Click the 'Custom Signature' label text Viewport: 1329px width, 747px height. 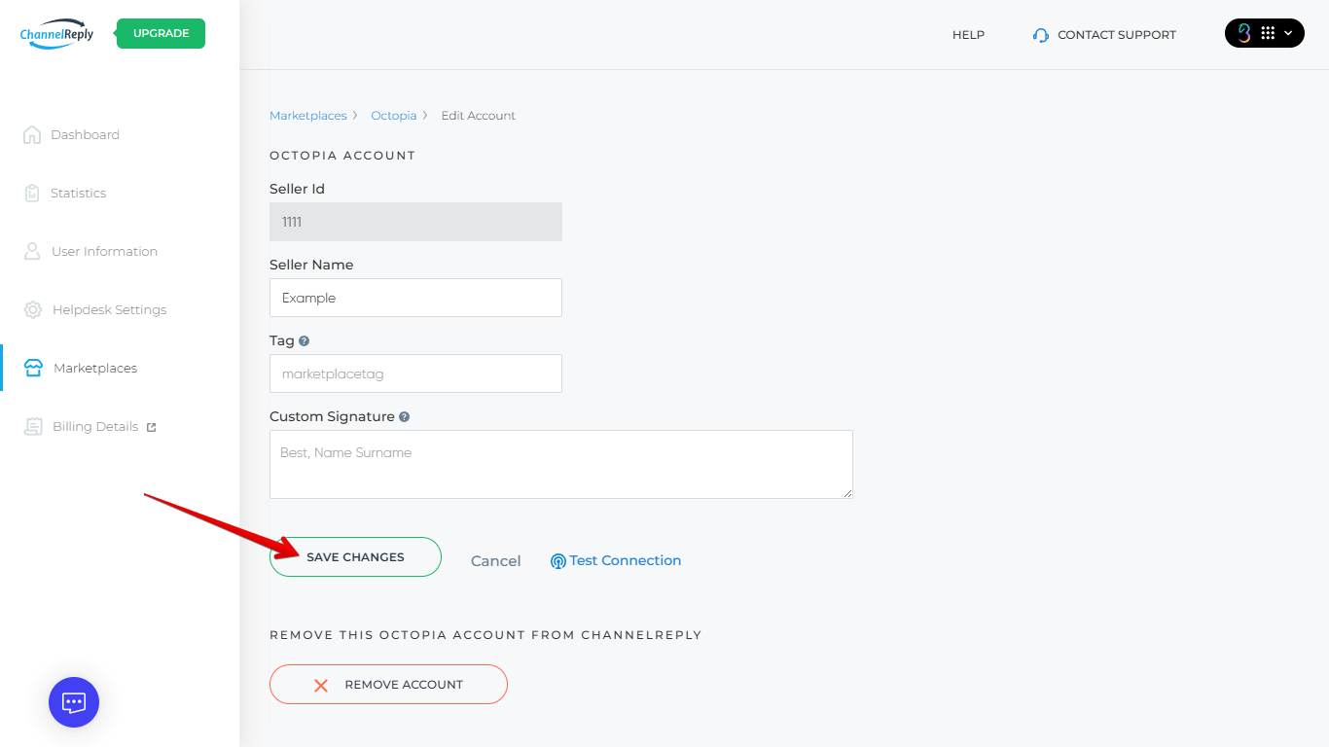[332, 416]
